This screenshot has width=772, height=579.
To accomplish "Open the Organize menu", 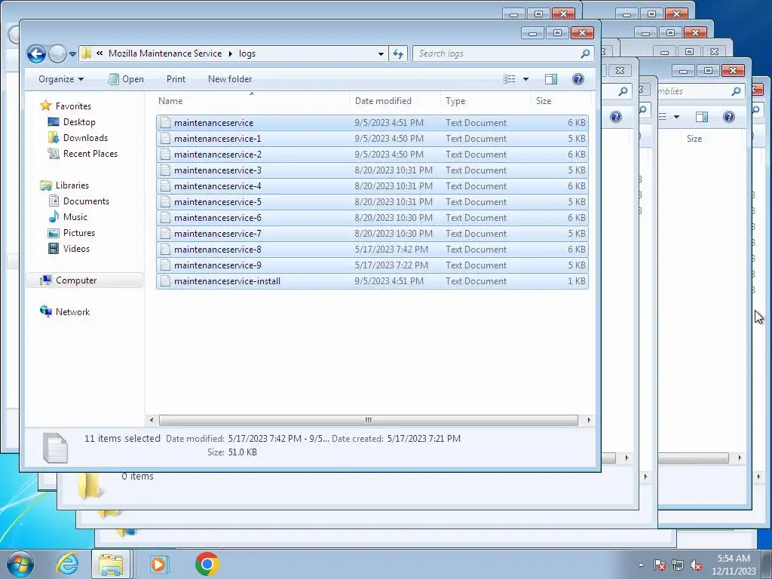I will click(x=61, y=79).
